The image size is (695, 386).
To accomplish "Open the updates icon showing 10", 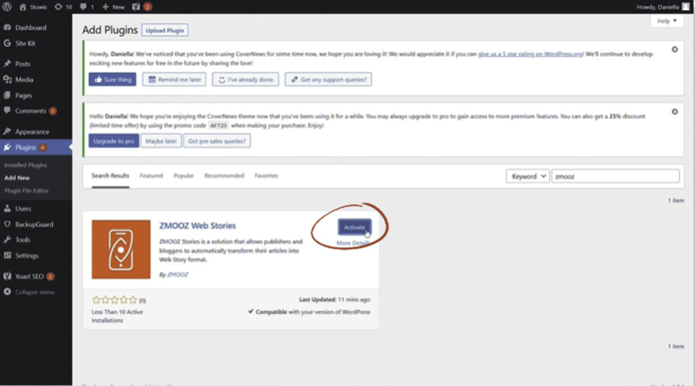I will 63,7.
